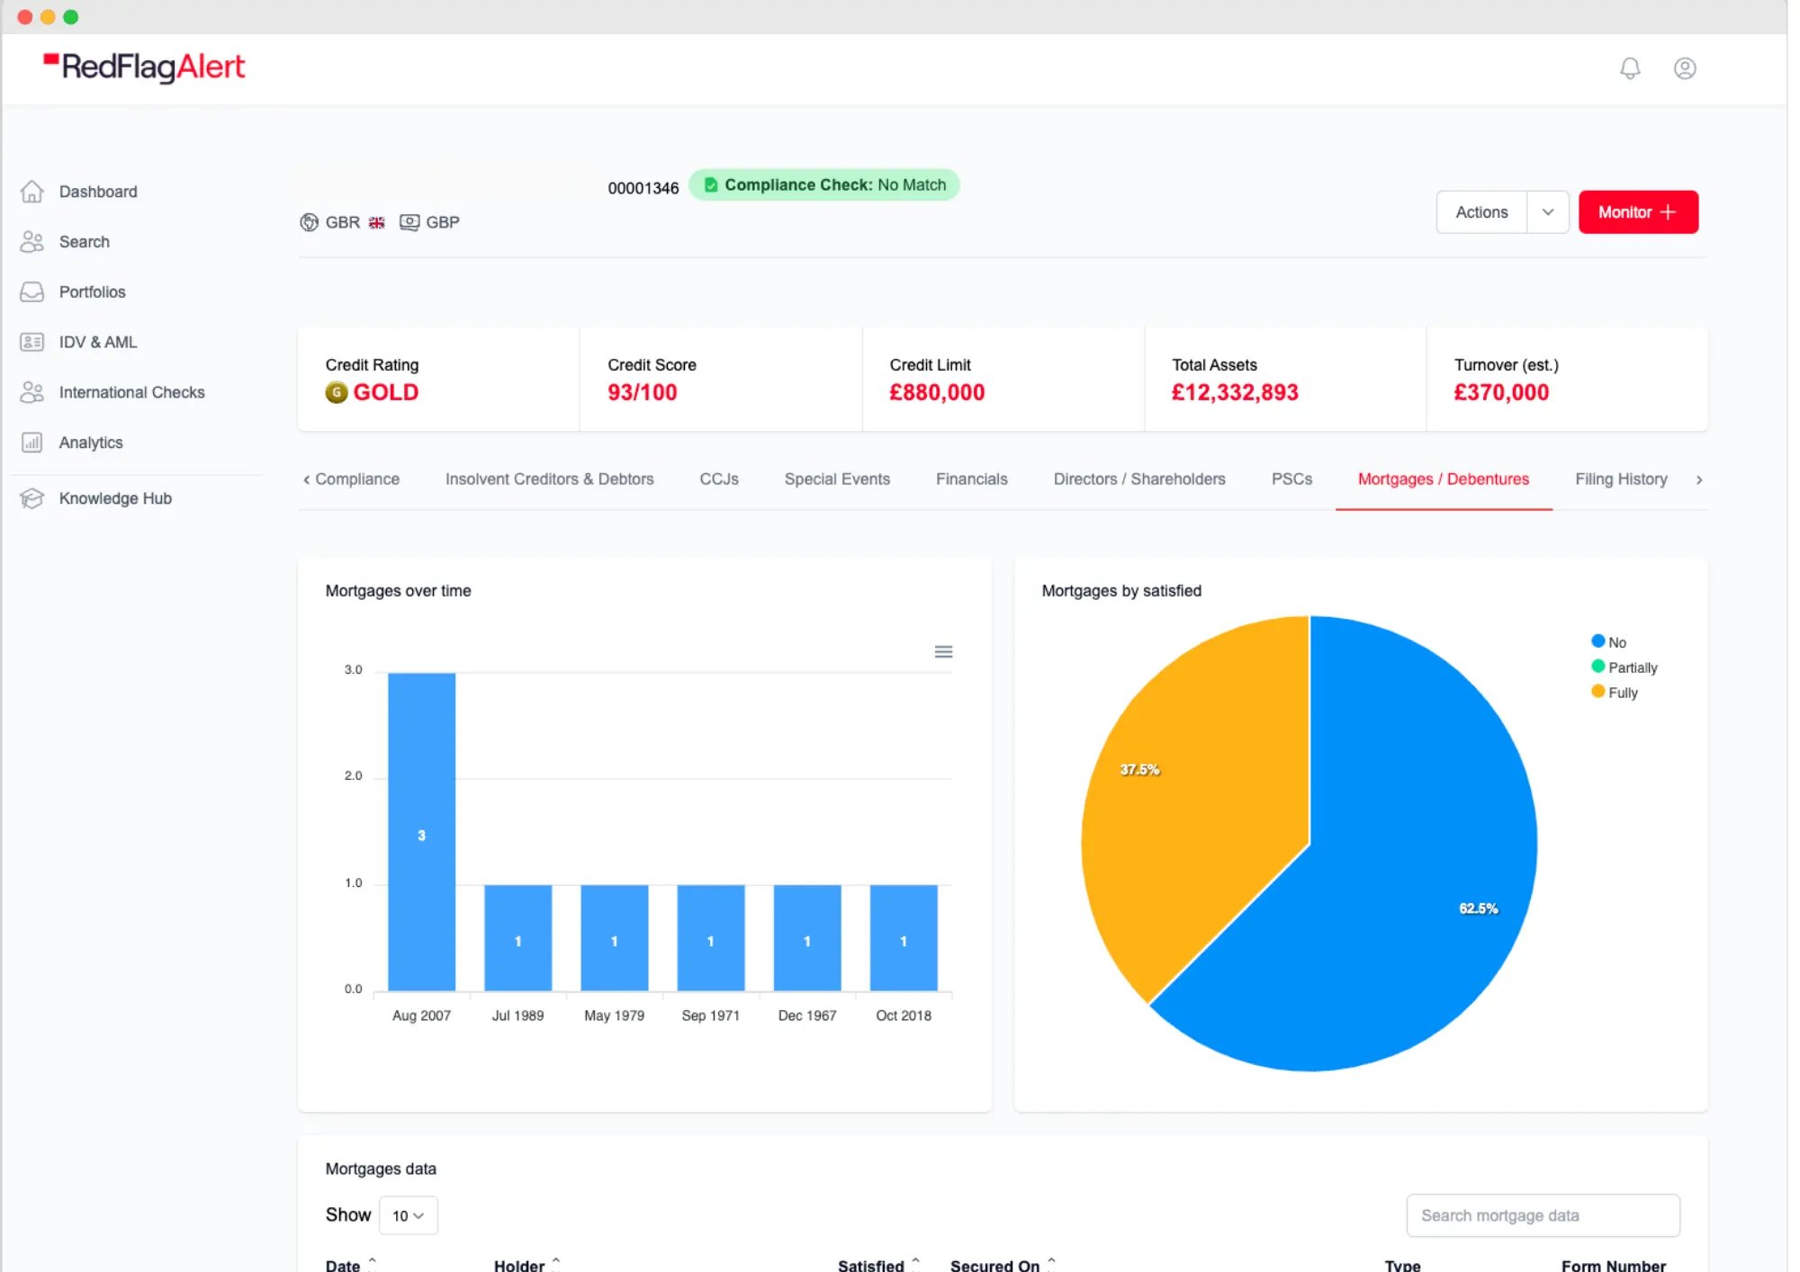
Task: Click the globe icon beside GBR
Action: (310, 222)
